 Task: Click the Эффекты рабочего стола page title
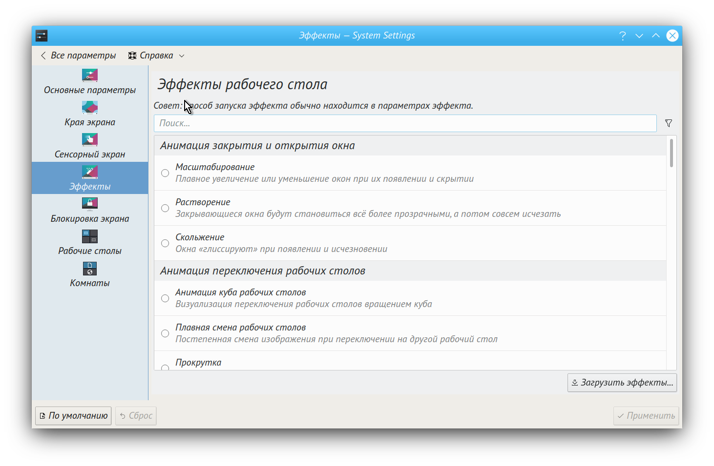[x=242, y=84]
